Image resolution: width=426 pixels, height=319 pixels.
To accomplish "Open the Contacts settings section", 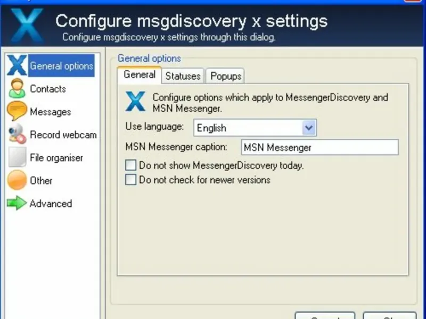I will pyautogui.click(x=48, y=89).
